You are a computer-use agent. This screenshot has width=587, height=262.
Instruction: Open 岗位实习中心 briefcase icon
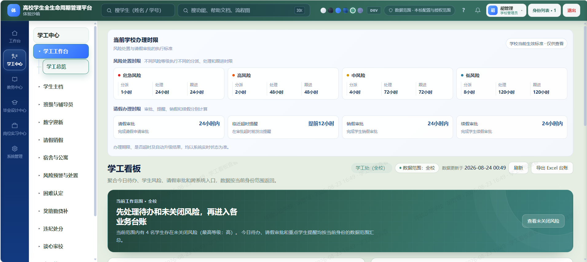pos(14,125)
